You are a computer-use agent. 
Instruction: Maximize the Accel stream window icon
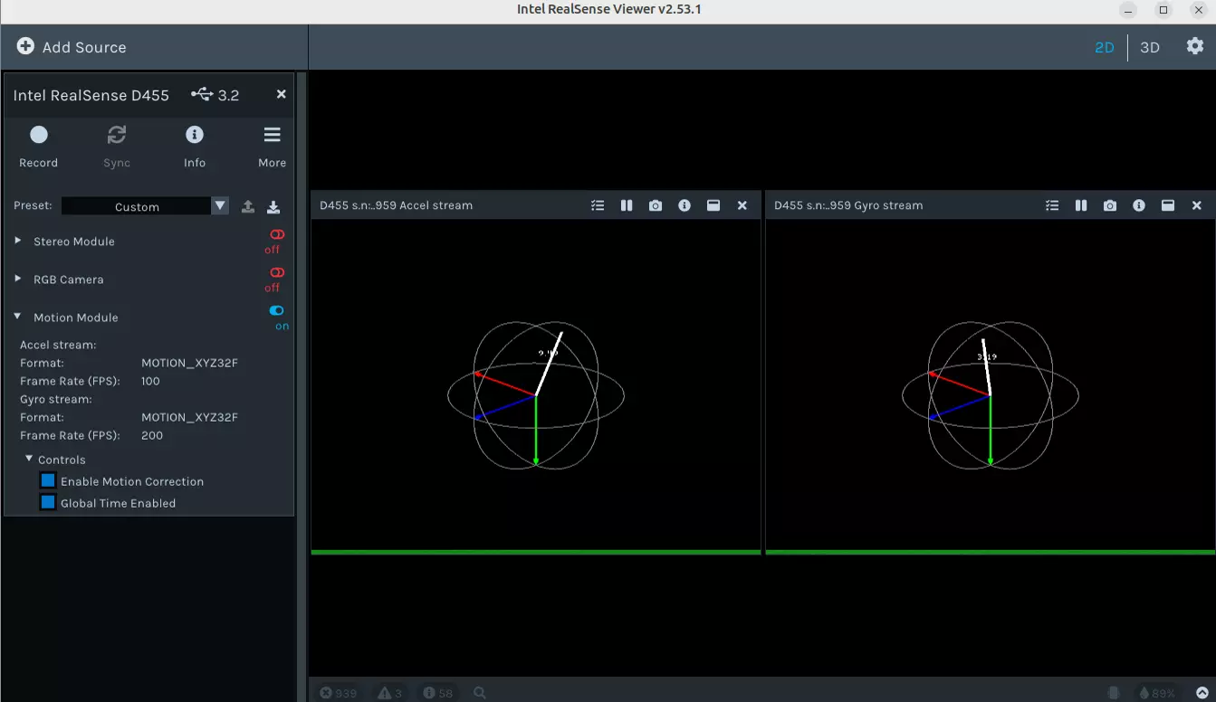pos(713,205)
